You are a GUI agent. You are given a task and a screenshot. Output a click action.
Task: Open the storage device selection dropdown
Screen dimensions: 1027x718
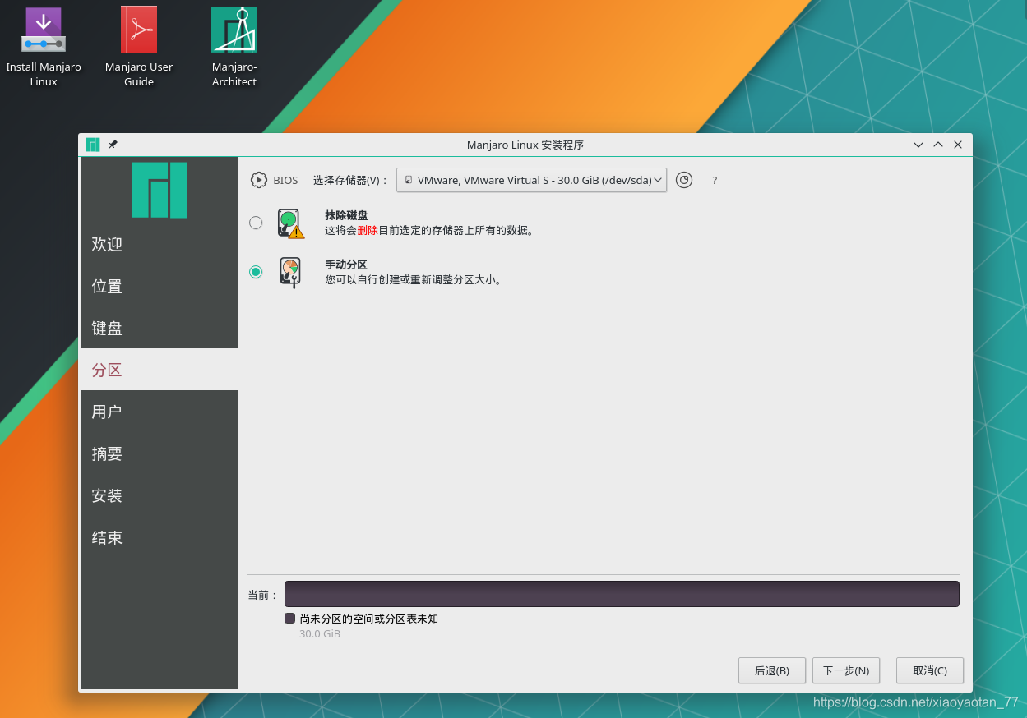531,180
